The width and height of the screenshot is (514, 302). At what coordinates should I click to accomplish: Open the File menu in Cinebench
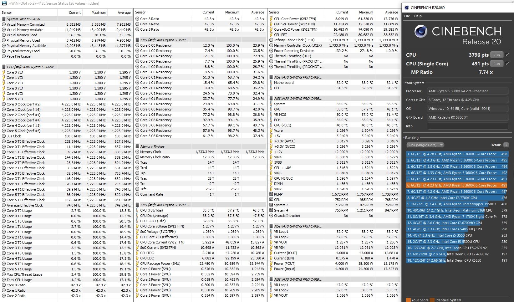click(407, 16)
